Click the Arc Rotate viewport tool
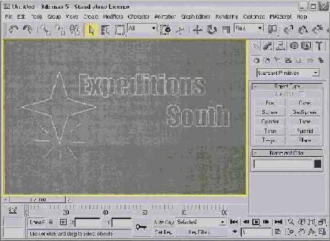 pos(312,232)
